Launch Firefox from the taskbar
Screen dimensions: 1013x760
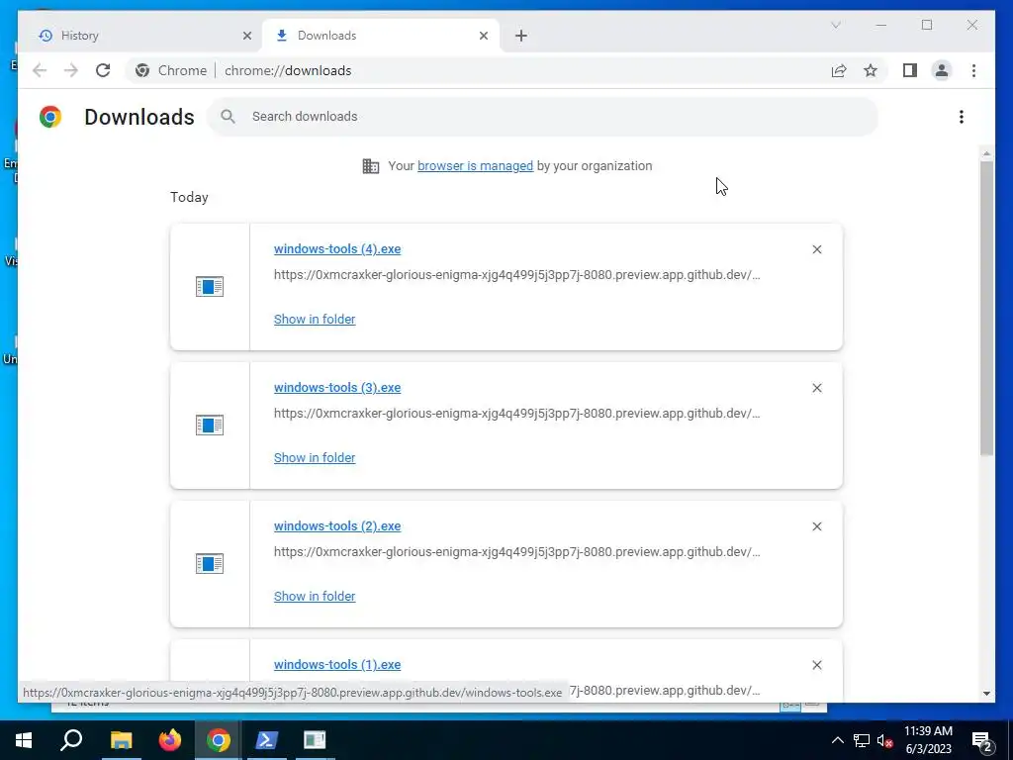click(x=170, y=740)
